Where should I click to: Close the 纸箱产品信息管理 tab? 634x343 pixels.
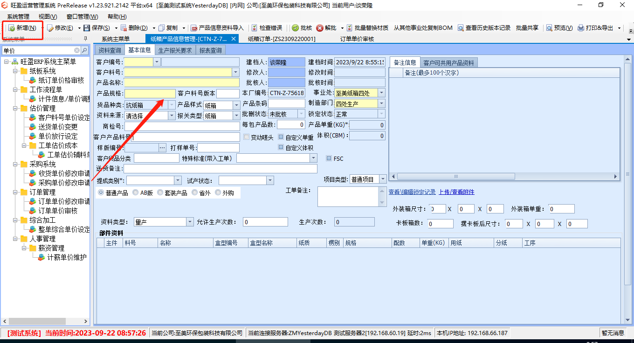(234, 39)
